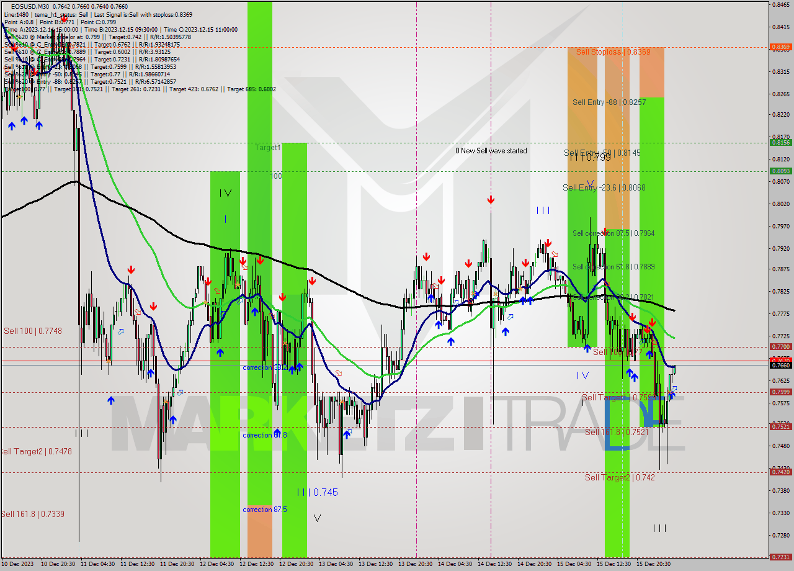Click the 0.8020 price axis value
Image resolution: width=794 pixels, height=571 pixels.
pos(780,204)
